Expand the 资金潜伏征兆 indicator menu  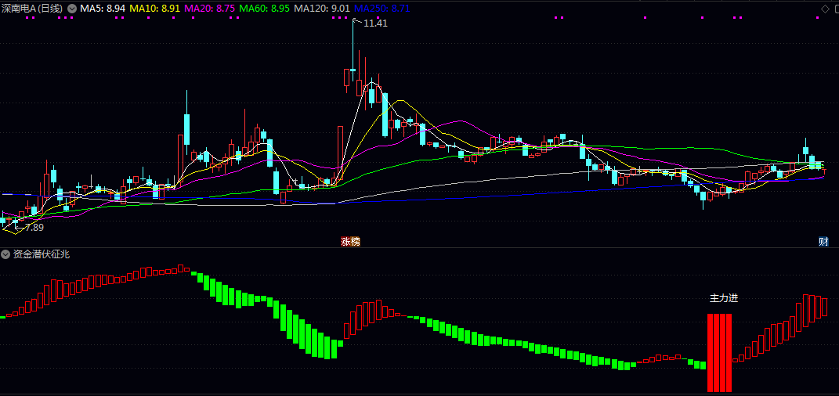[x=6, y=254]
